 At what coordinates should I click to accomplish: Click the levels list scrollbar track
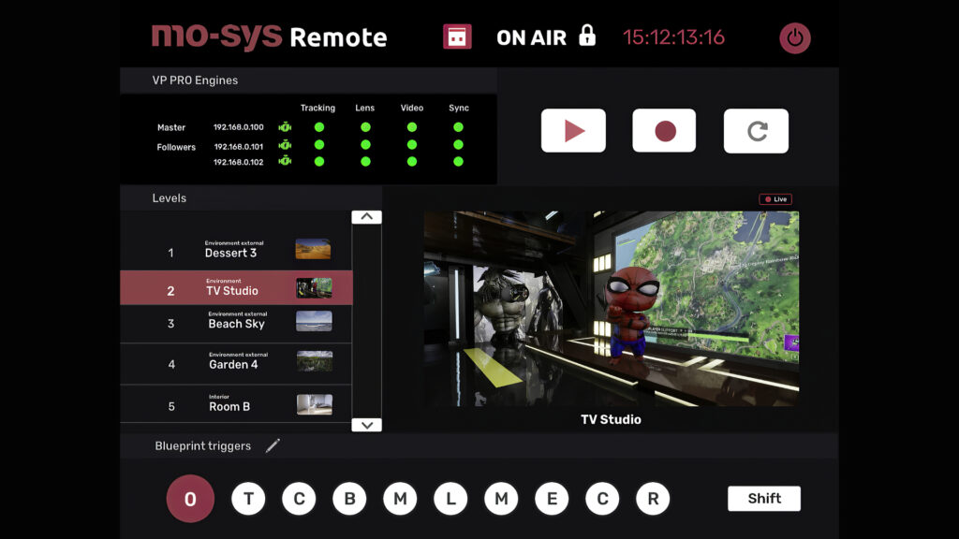click(366, 321)
